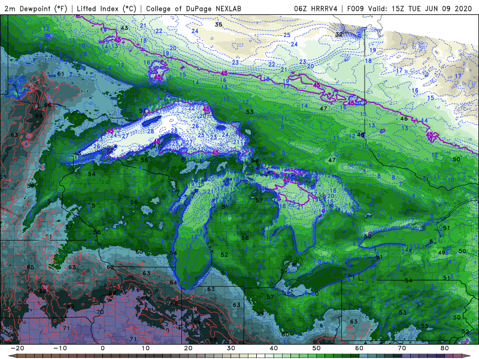Click the 40 label on the color scale
Viewport: 479px width, 359px height.
(x=274, y=348)
